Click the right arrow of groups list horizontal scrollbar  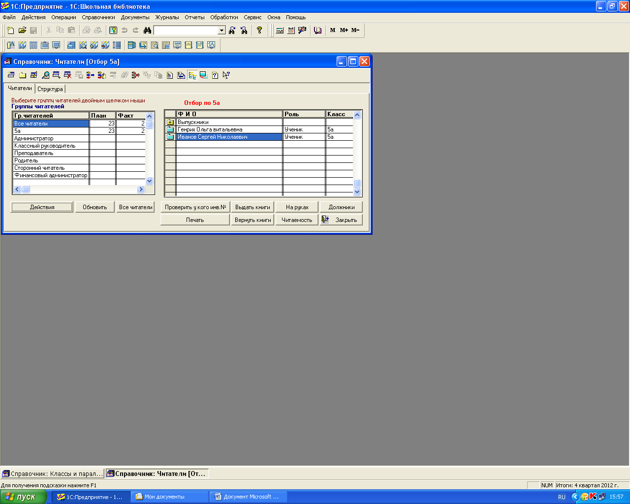pos(141,189)
